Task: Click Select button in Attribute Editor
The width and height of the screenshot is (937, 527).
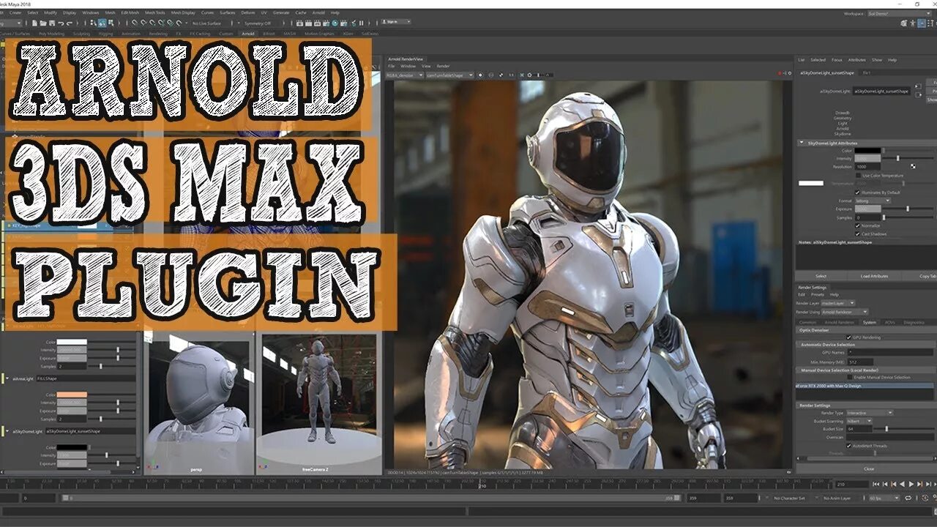Action: point(821,276)
